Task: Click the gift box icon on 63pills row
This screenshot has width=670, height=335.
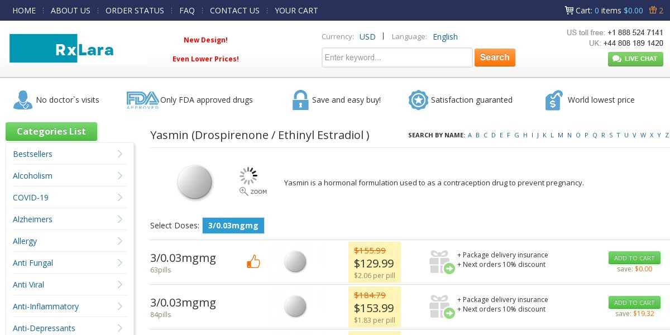Action: pos(442,262)
